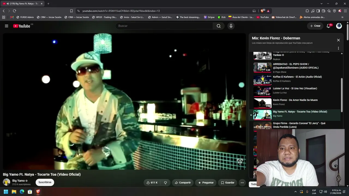
Task: Subscribe with the Suscribirse button
Action: coord(45,182)
